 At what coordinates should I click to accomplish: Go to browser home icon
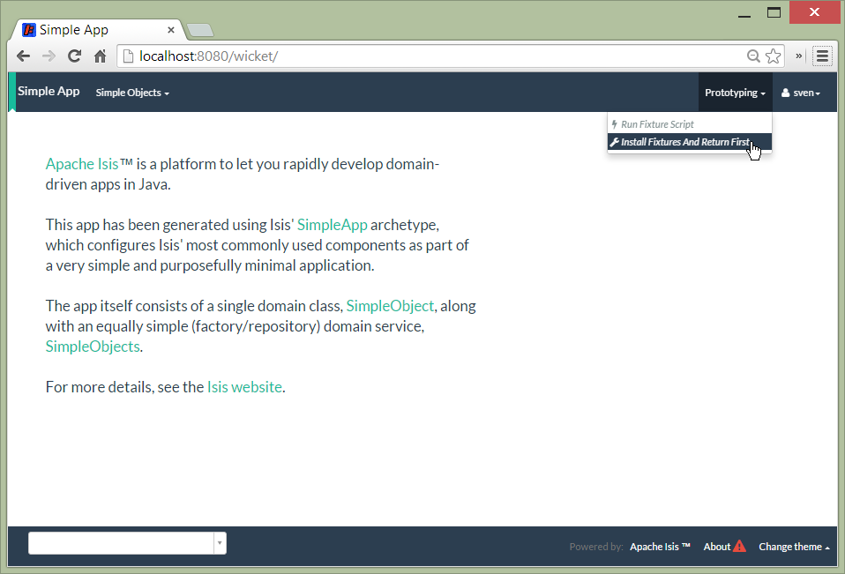[100, 56]
